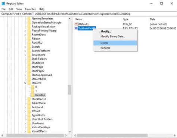Click the StartupApproved folder icon
177x138 pixels.
(29, 75)
